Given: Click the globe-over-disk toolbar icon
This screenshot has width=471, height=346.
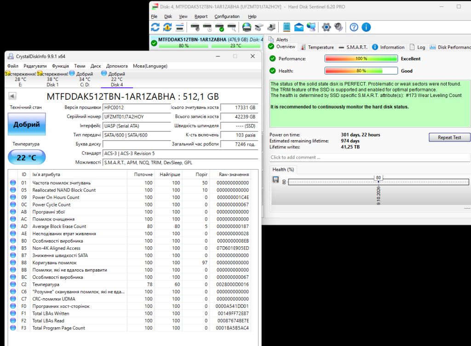Looking at the screenshot, I should pyautogui.click(x=247, y=27).
